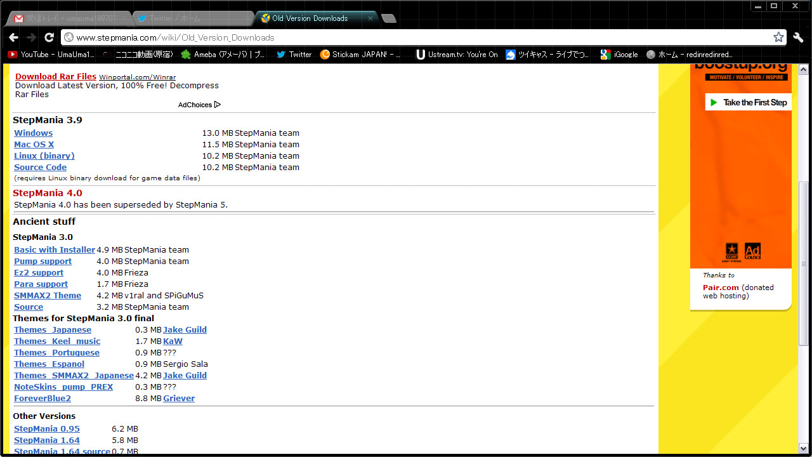Open the ツイキャス bookmark

pos(547,55)
